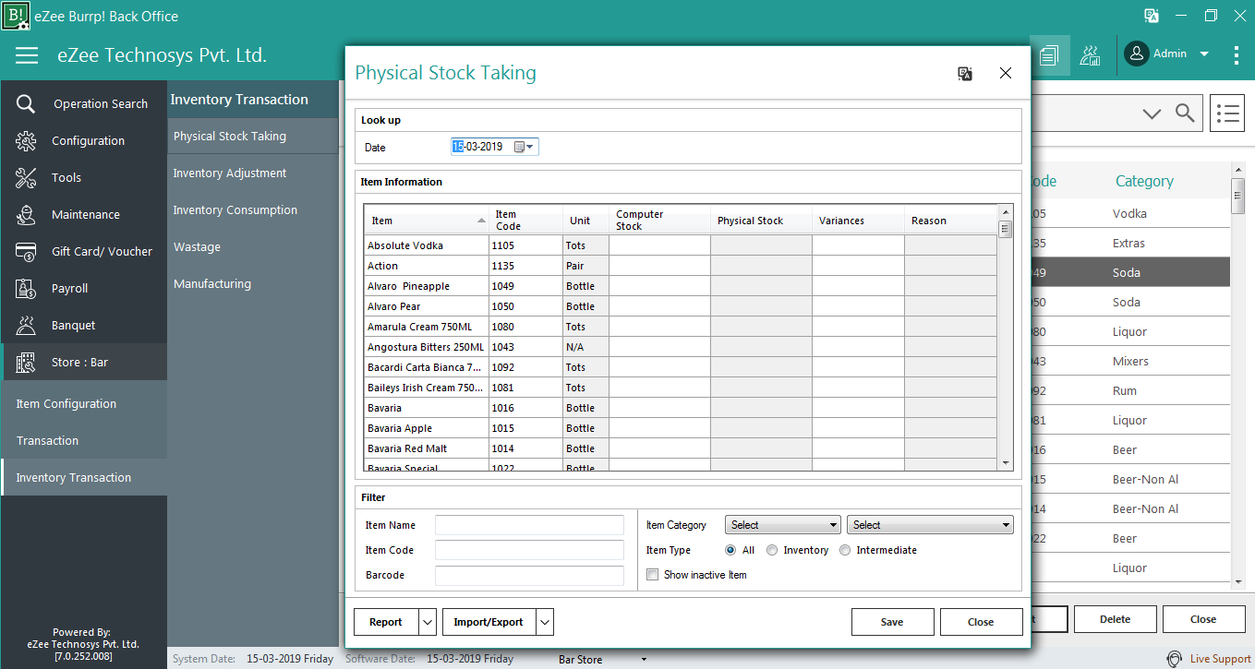Screen dimensions: 1255x669
Task: Click the Item Name filter field
Action: (x=529, y=525)
